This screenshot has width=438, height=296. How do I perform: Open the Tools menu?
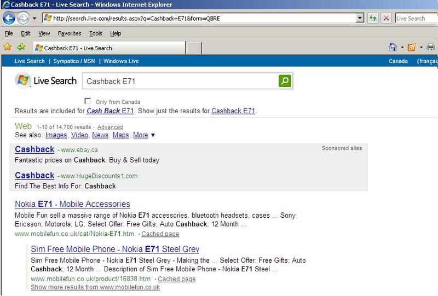coord(95,33)
